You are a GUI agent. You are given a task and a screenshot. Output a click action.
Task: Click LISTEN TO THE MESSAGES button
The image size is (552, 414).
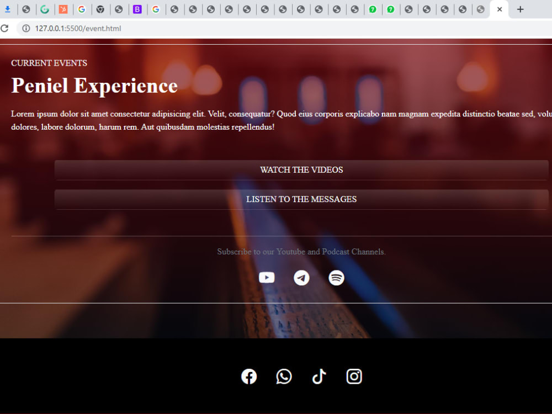click(x=301, y=200)
